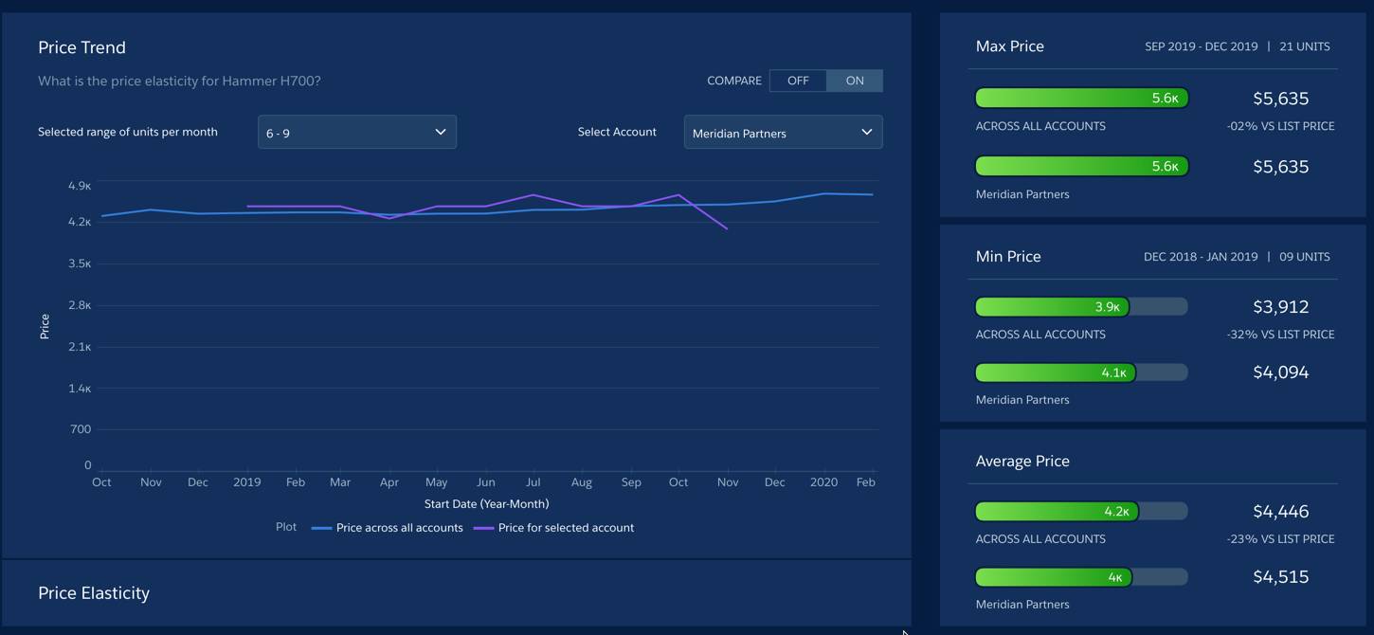This screenshot has height=635, width=1374.
Task: Click the chevron in Select Account dropdown
Action: coord(866,132)
